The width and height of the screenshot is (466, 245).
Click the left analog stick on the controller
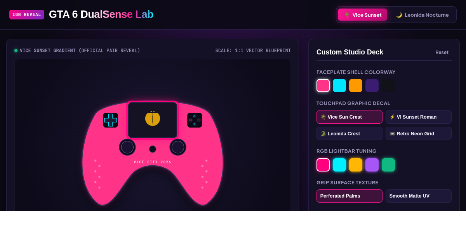(x=127, y=147)
